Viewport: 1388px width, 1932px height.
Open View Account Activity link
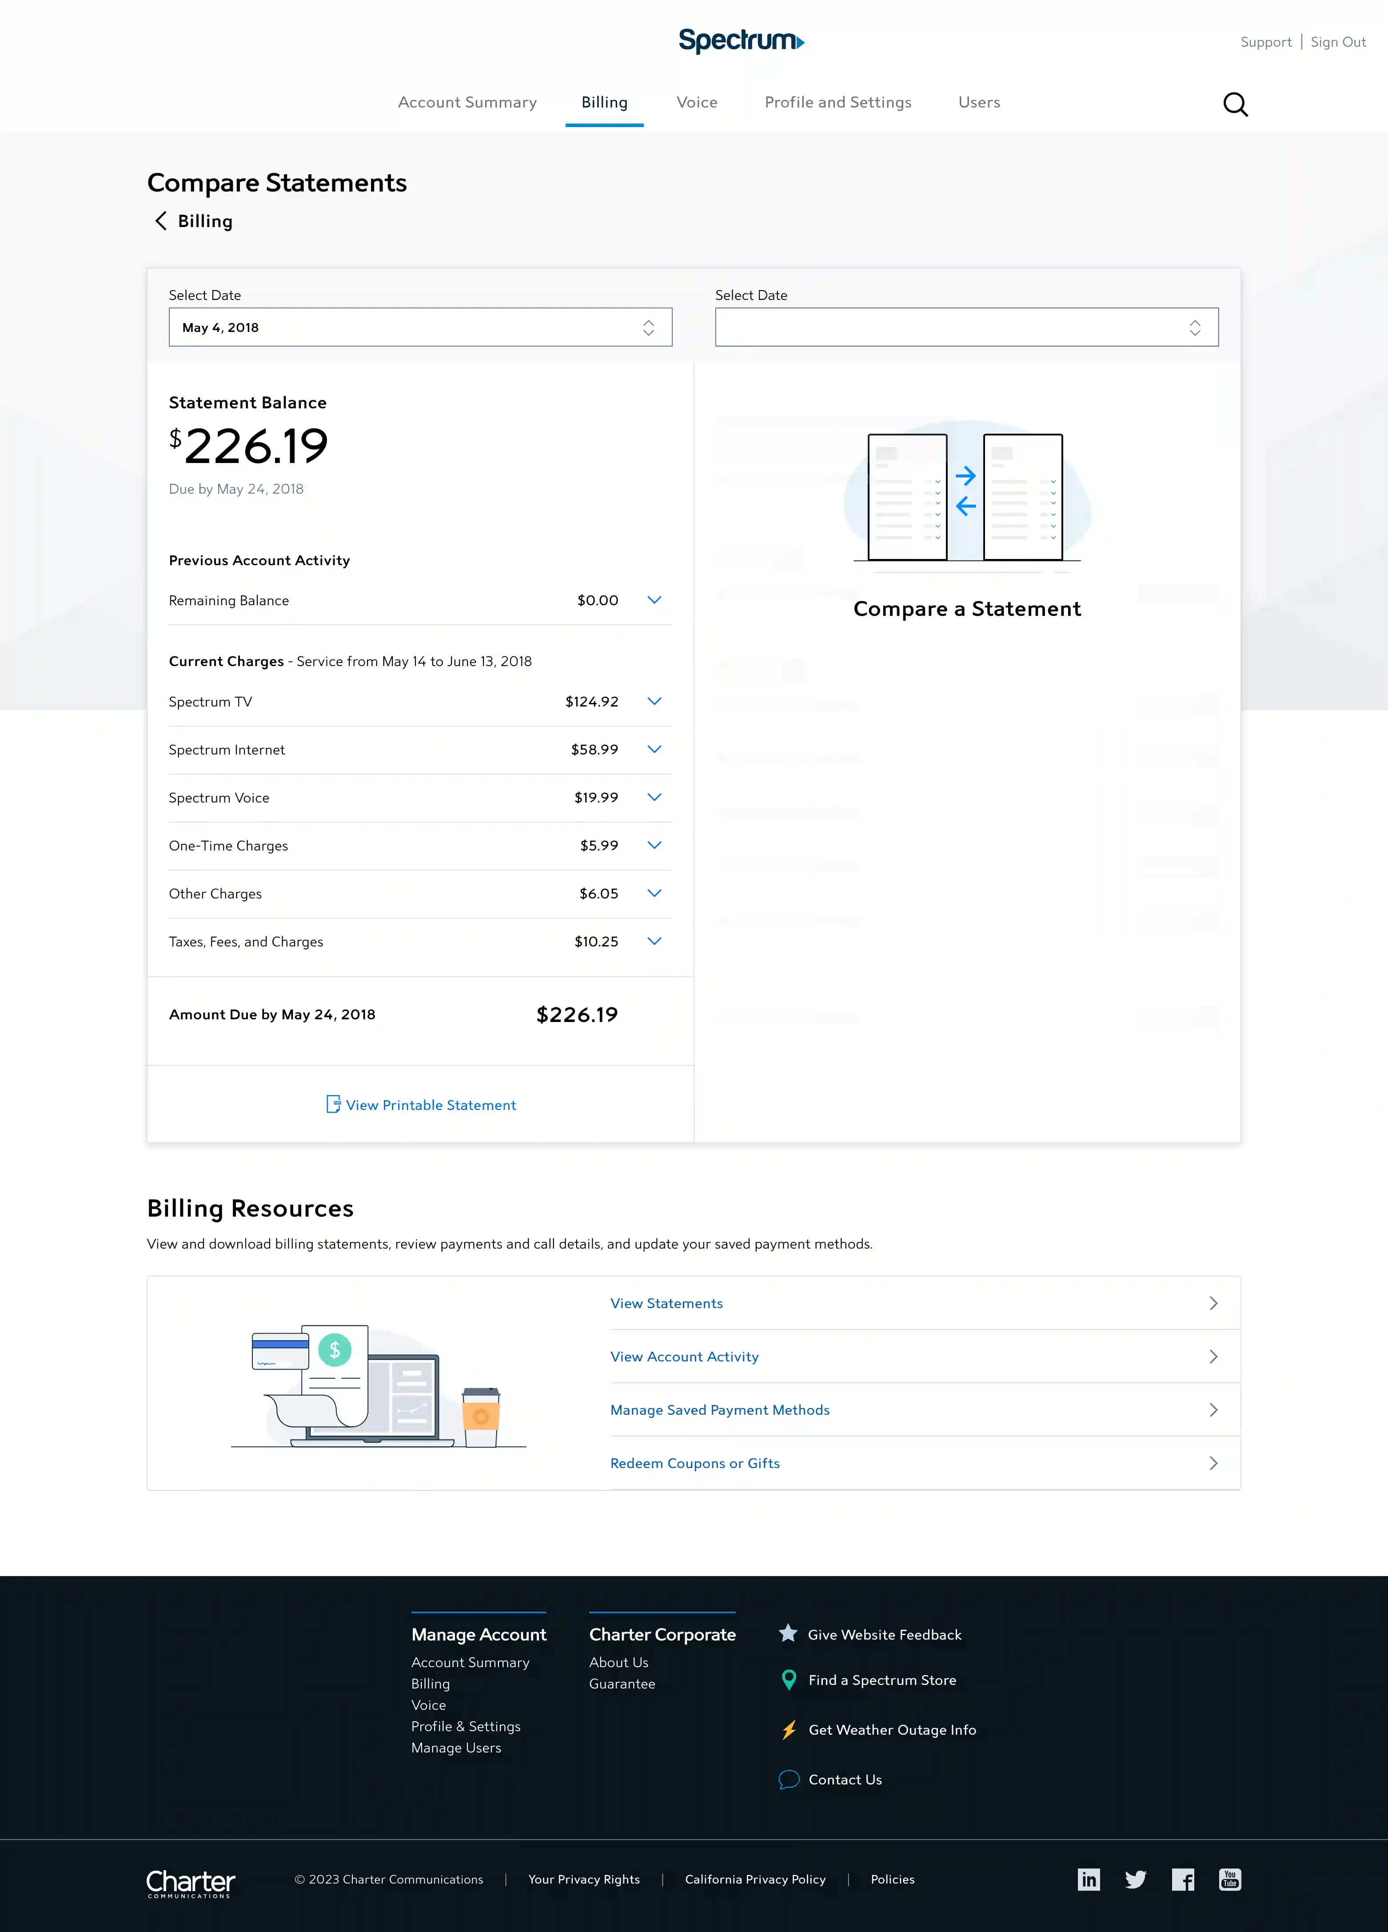(685, 1357)
